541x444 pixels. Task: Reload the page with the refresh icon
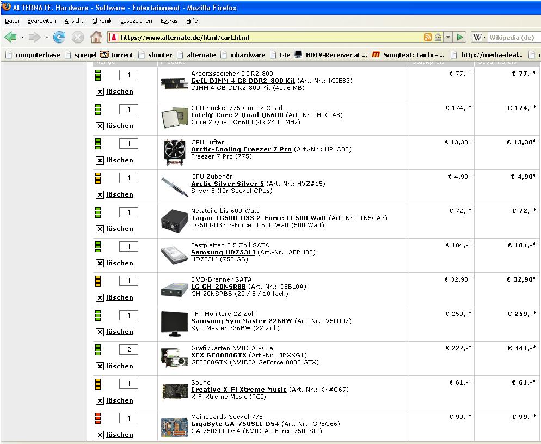(59, 37)
